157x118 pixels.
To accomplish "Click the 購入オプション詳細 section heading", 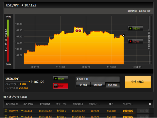I will tap(15, 97).
